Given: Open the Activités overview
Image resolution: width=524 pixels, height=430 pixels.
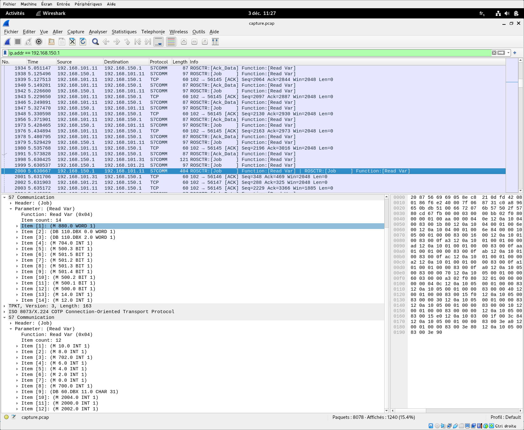Looking at the screenshot, I should point(15,13).
